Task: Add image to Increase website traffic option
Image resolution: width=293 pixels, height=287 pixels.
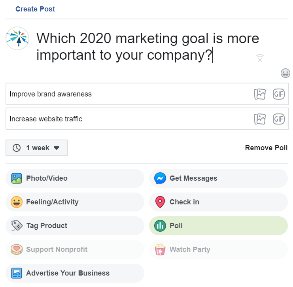Action: pyautogui.click(x=260, y=119)
